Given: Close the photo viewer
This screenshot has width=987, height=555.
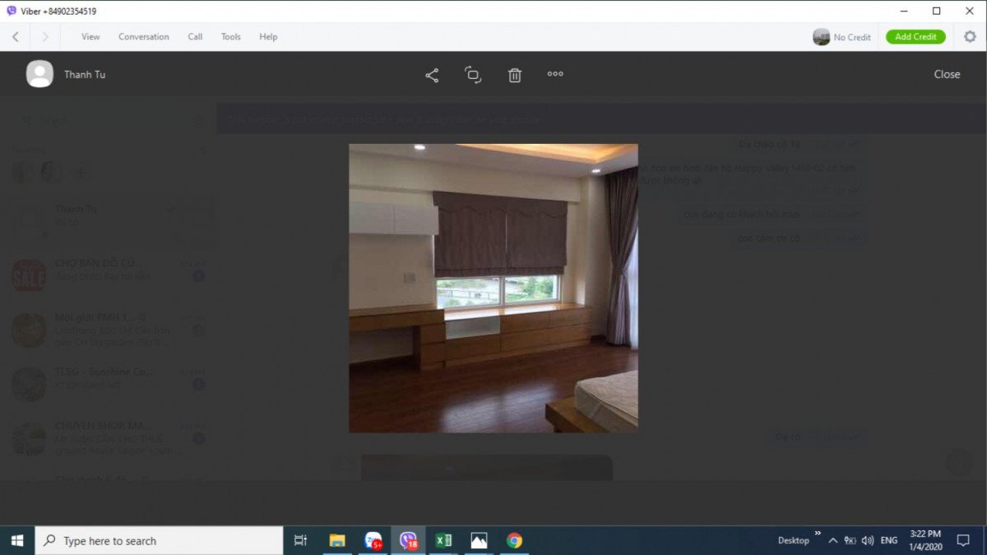Looking at the screenshot, I should point(947,74).
